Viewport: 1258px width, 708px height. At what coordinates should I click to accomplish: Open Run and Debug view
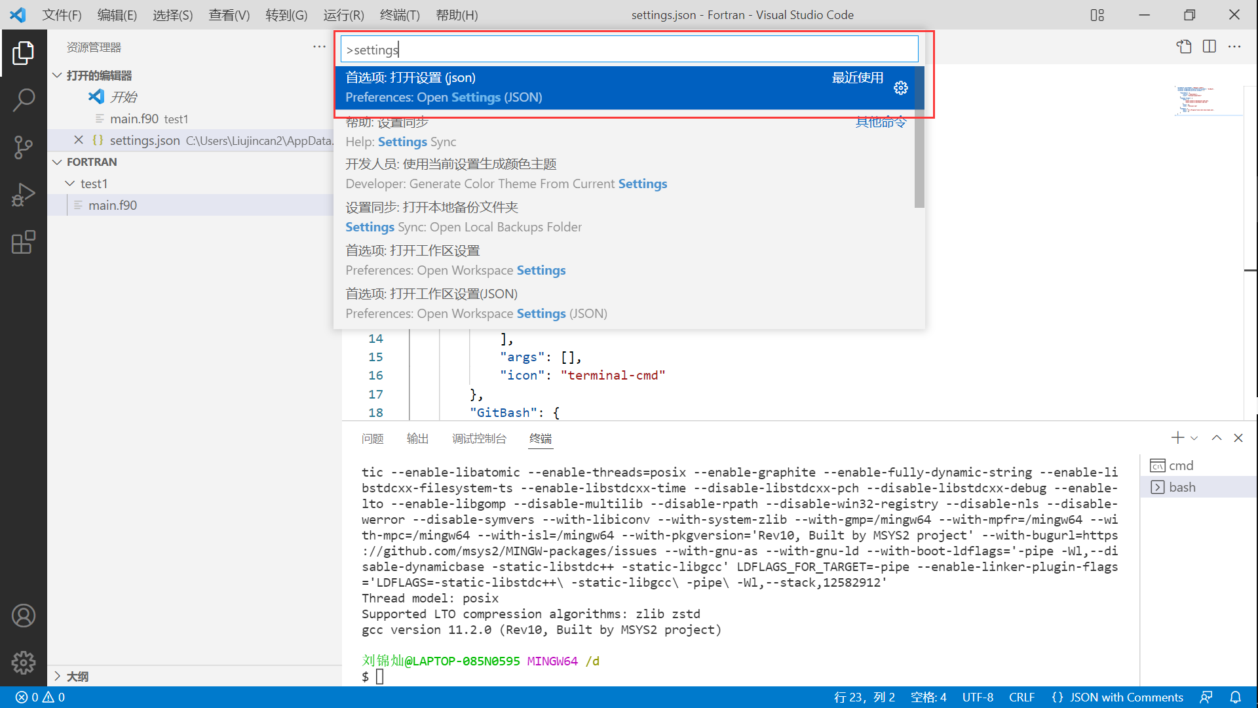click(24, 195)
